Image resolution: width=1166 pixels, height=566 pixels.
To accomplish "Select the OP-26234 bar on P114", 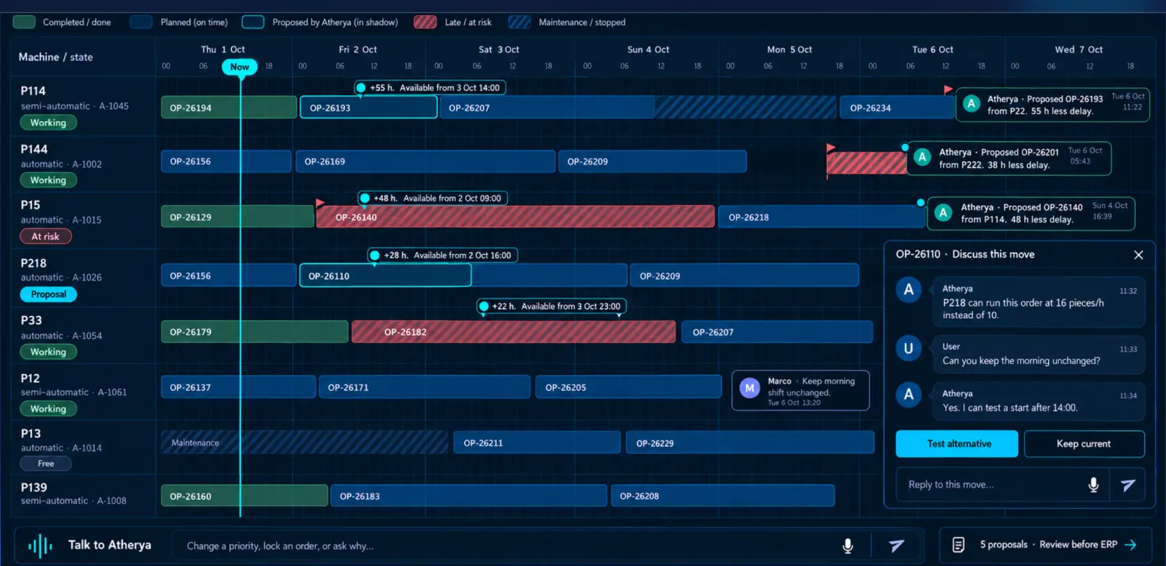I will click(897, 107).
